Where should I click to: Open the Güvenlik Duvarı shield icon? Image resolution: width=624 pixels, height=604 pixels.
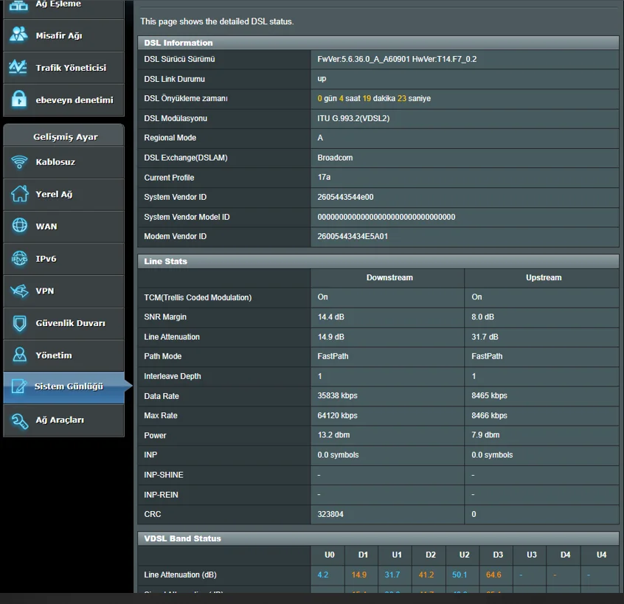20,323
